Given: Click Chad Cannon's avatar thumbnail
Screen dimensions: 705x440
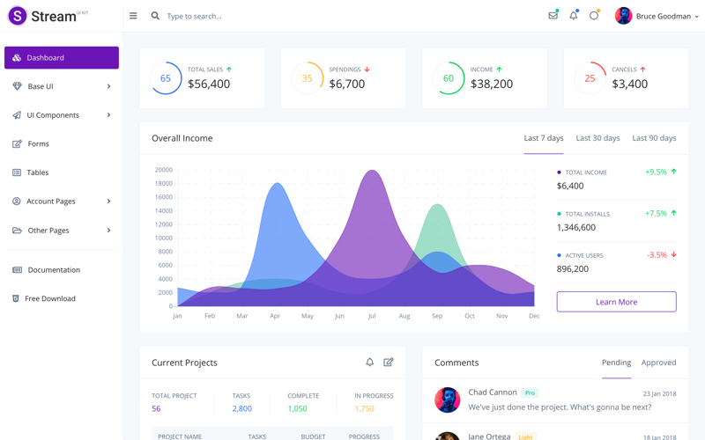Looking at the screenshot, I should (x=448, y=400).
